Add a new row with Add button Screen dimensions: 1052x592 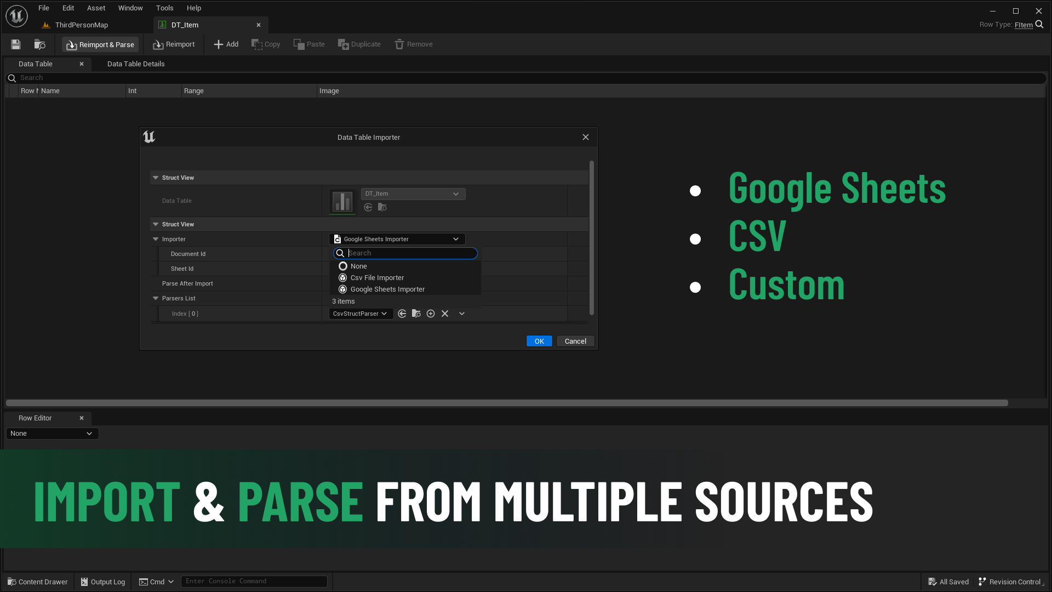tap(226, 44)
